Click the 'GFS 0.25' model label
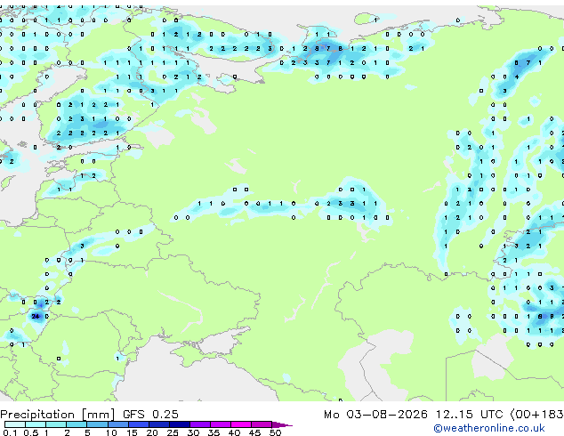The image size is (564, 436). pos(150,415)
